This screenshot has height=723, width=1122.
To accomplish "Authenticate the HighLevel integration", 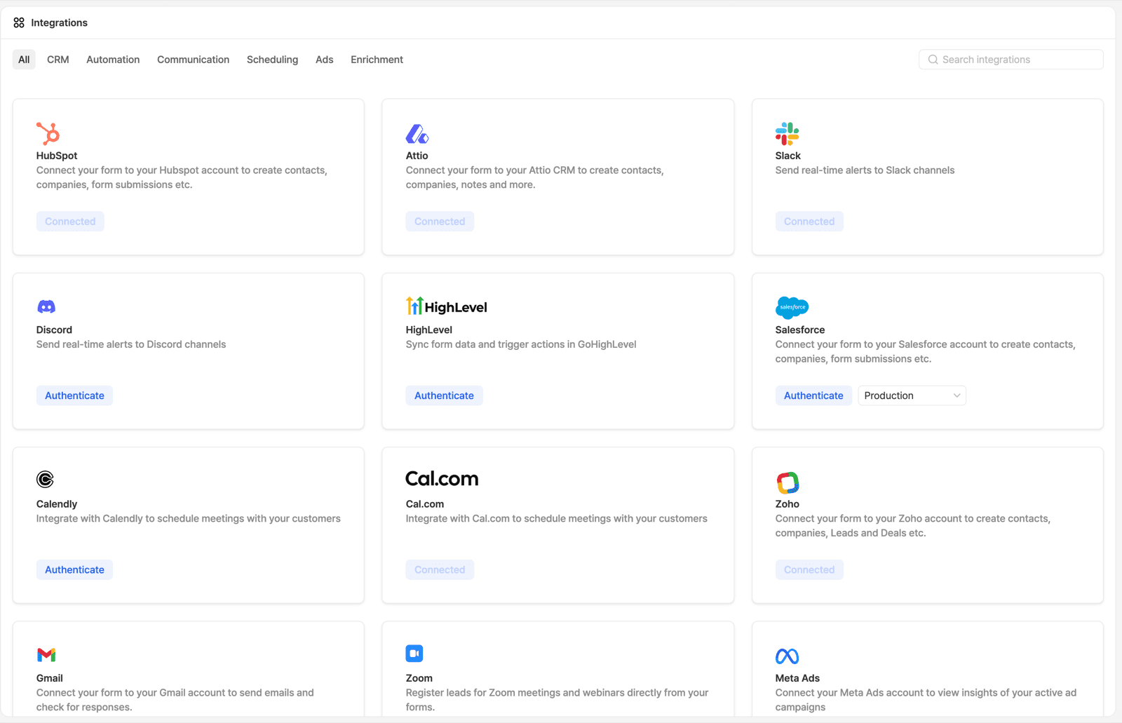I will point(444,396).
